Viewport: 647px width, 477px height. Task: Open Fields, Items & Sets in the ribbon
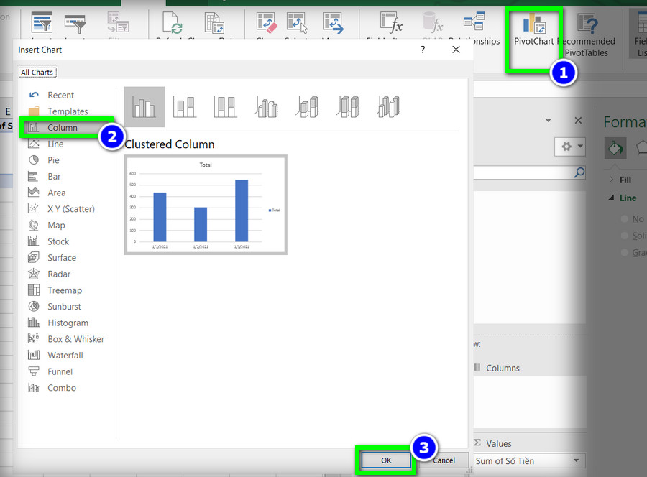click(391, 23)
